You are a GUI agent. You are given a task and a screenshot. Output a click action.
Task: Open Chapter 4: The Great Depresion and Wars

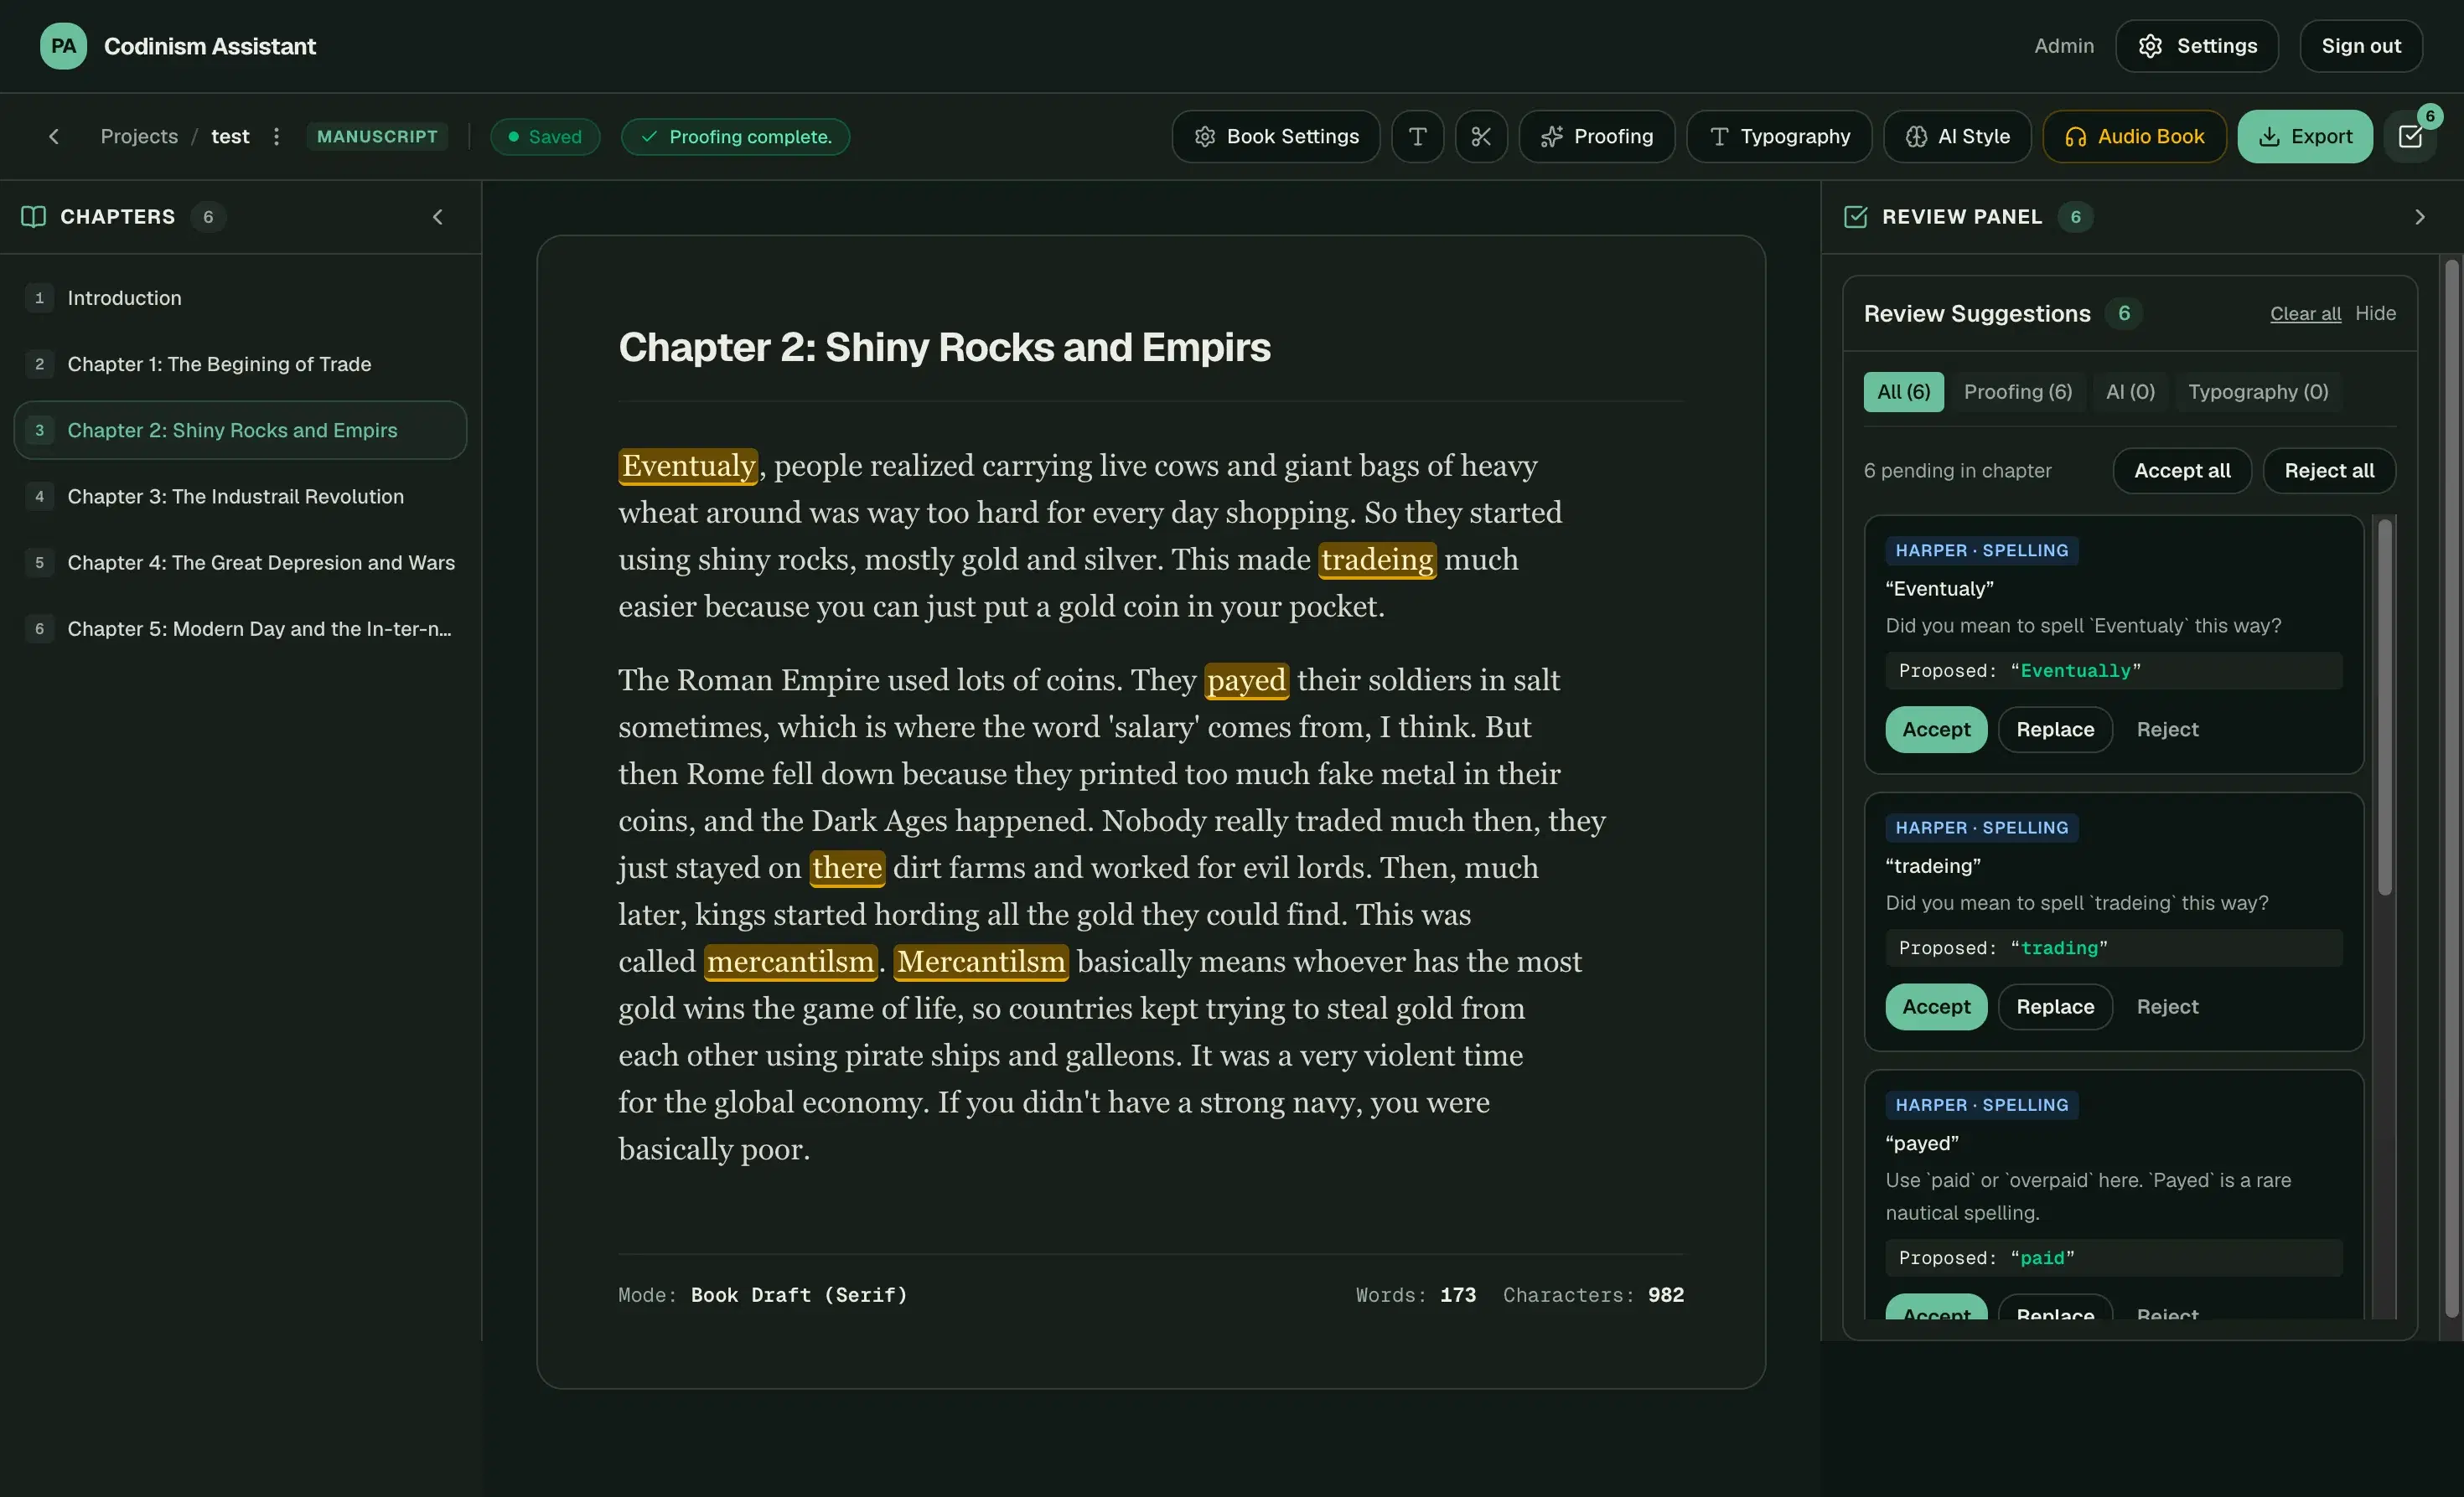tap(240, 561)
